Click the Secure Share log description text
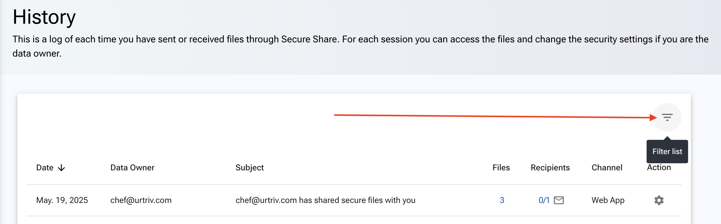721x224 pixels. pyautogui.click(x=360, y=46)
